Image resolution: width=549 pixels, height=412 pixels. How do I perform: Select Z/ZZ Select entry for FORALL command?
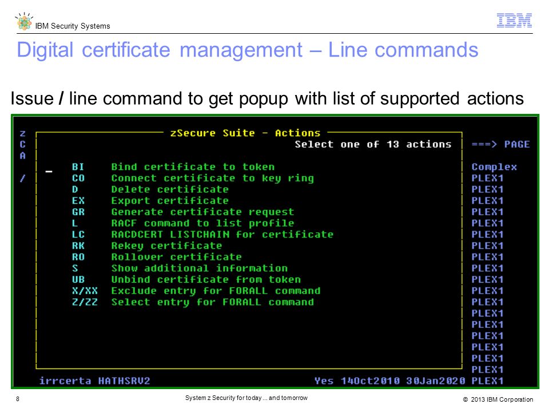(193, 302)
